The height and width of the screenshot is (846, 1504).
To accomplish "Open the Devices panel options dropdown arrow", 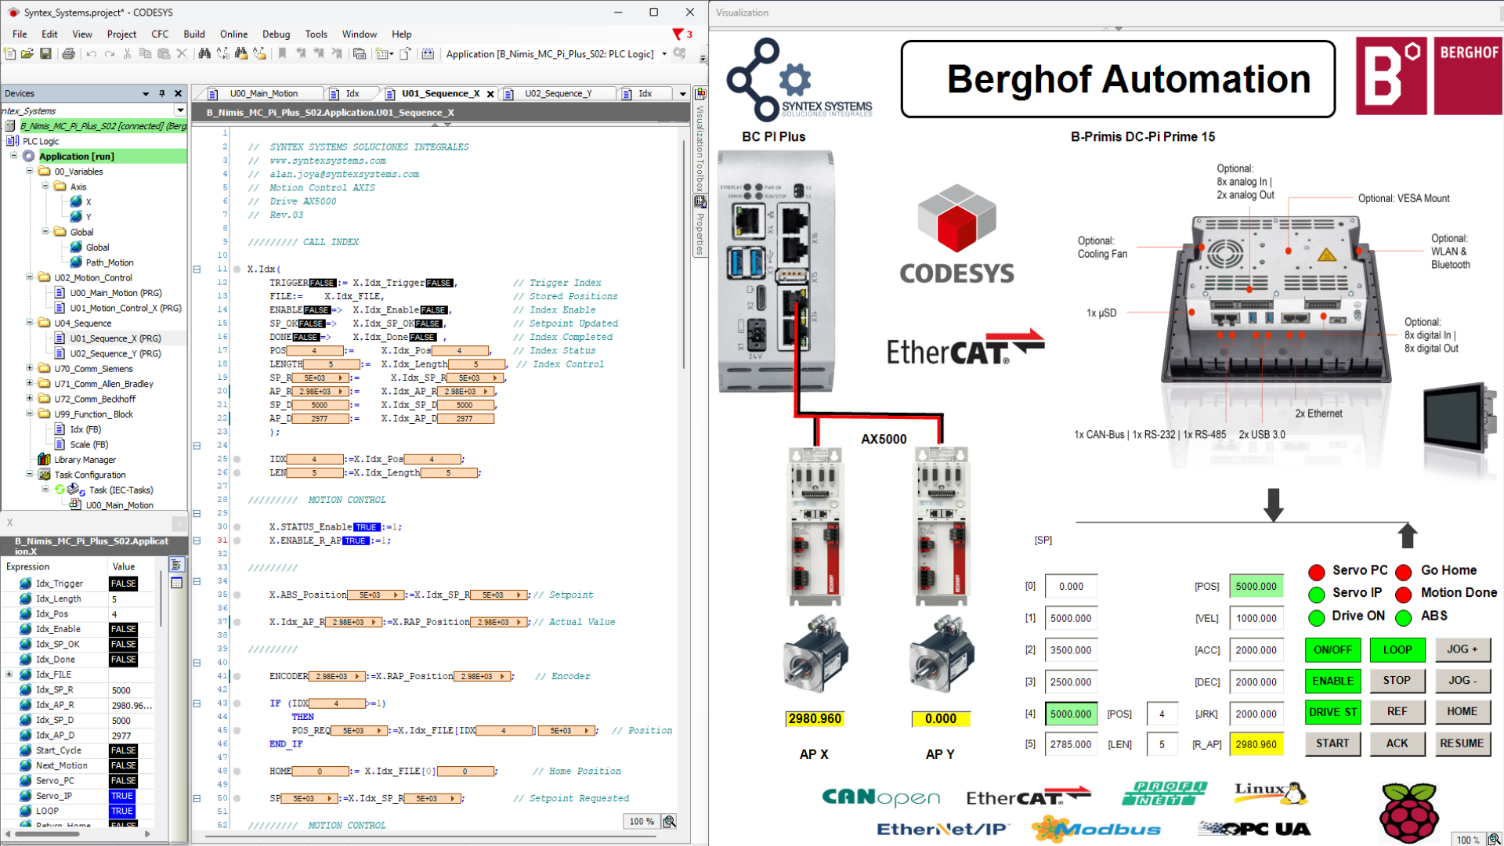I will point(146,93).
